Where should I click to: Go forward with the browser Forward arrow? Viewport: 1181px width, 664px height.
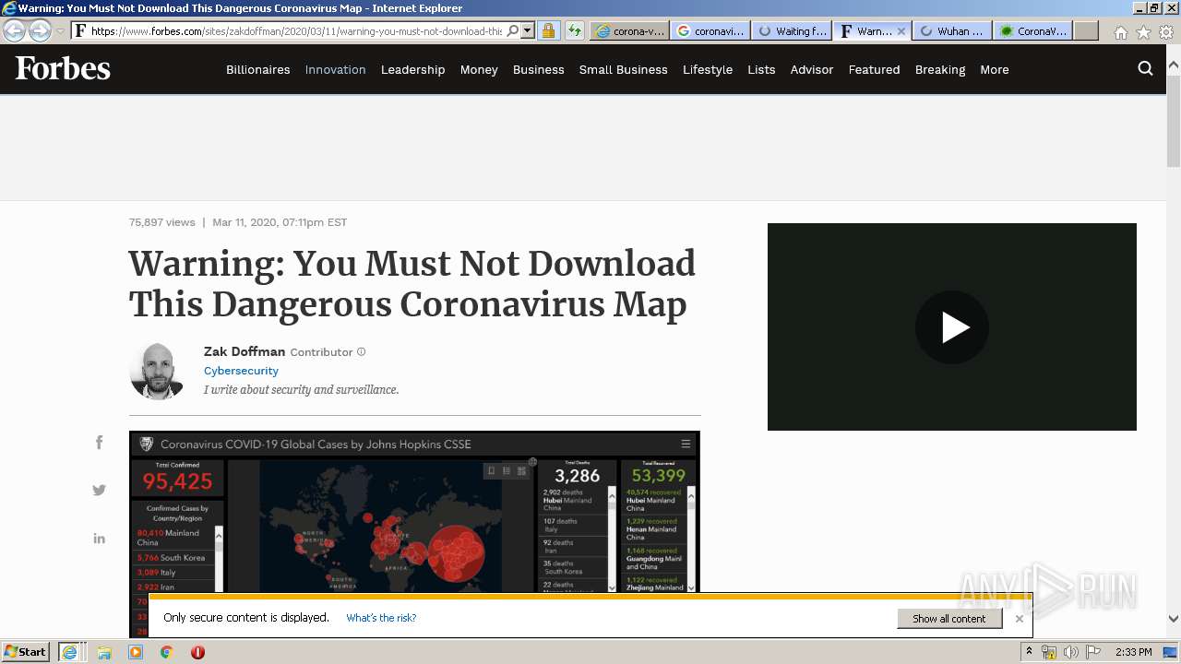40,30
